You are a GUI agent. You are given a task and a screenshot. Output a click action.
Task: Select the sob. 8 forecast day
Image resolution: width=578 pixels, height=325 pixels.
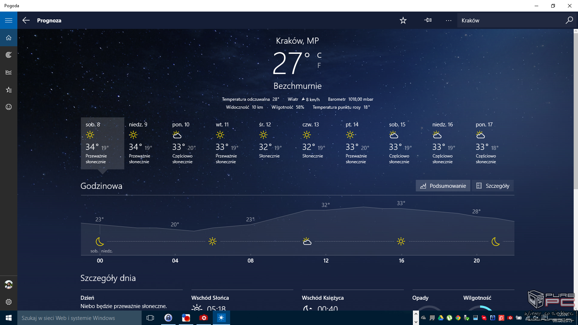103,143
